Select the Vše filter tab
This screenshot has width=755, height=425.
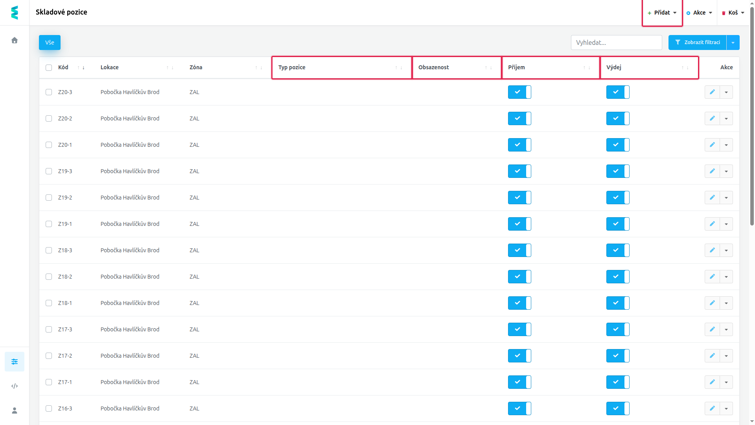(50, 42)
